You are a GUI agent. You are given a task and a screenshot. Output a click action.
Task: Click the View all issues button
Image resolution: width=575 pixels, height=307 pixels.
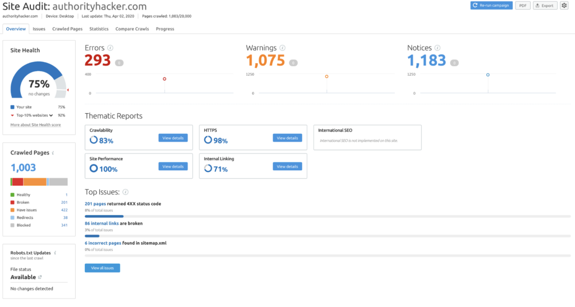click(102, 268)
